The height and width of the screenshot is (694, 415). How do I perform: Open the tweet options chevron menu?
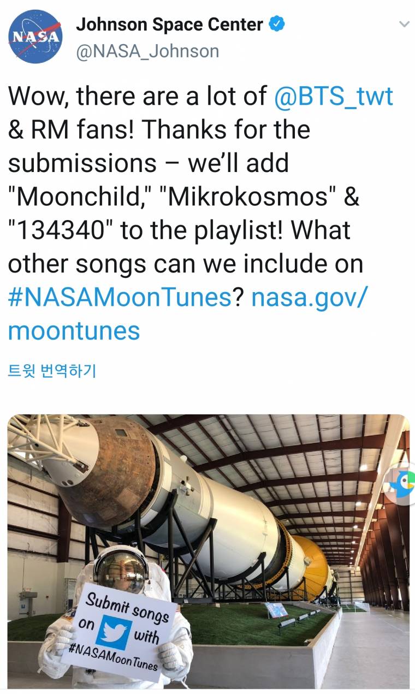click(404, 25)
